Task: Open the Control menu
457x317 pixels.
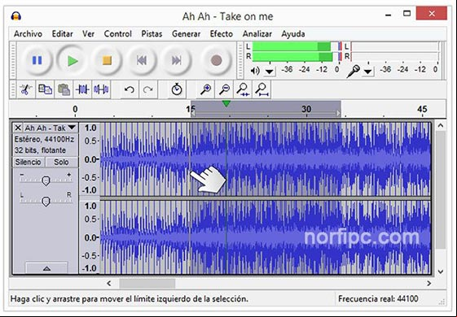Action: 118,34
